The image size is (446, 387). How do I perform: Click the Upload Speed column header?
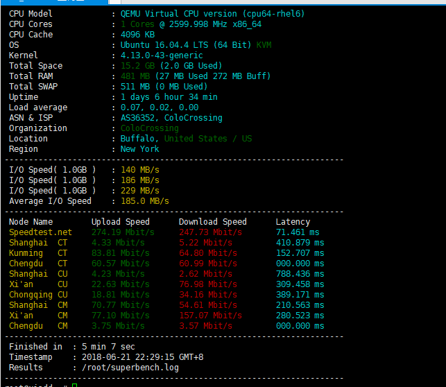point(120,222)
